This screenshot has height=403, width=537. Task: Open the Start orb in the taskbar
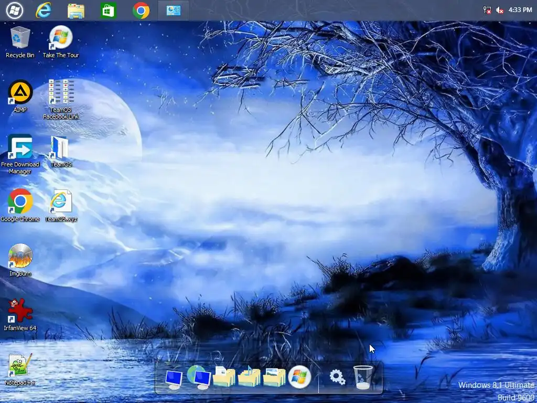coord(15,10)
